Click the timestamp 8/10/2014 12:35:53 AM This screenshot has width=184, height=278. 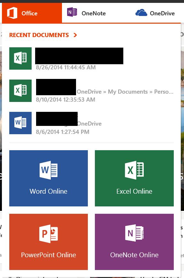(x=65, y=100)
